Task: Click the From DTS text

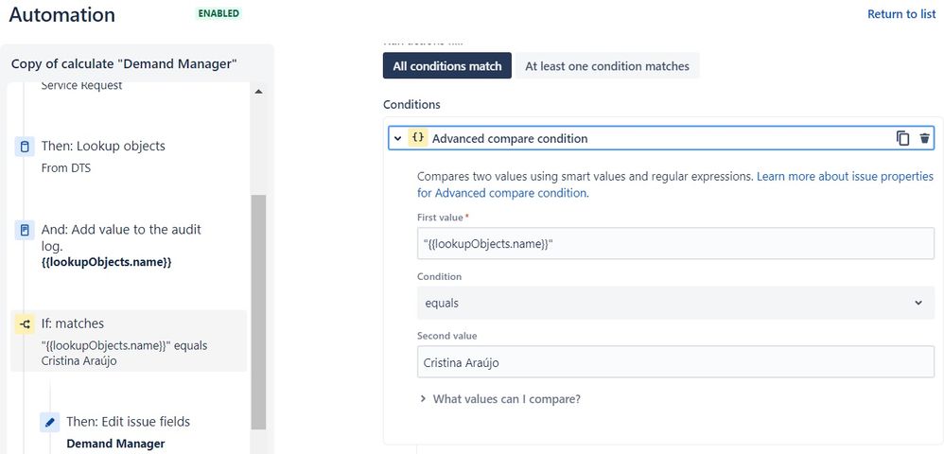Action: pyautogui.click(x=66, y=168)
